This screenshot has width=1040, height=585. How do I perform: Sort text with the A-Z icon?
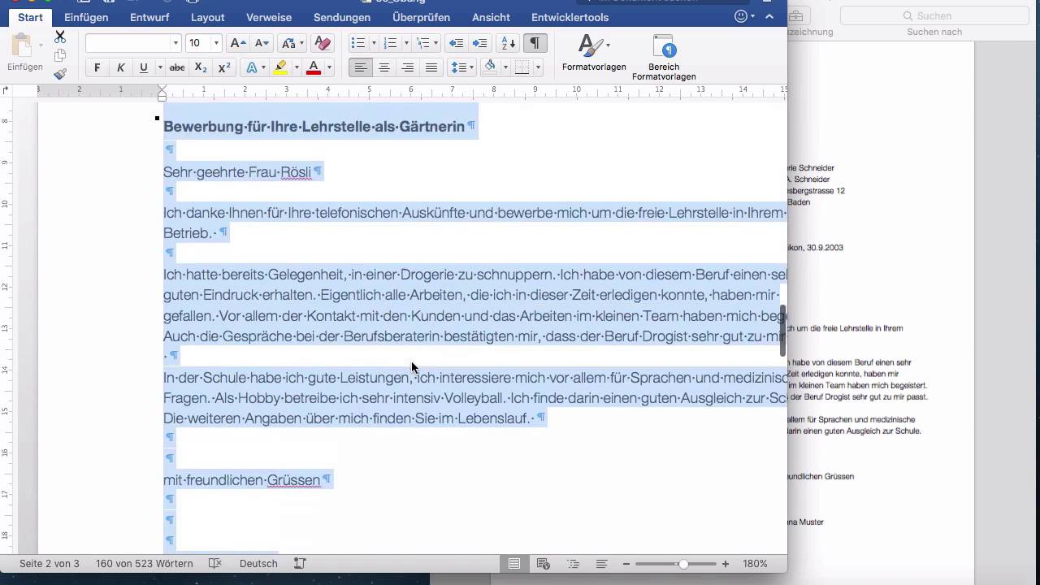coord(508,43)
